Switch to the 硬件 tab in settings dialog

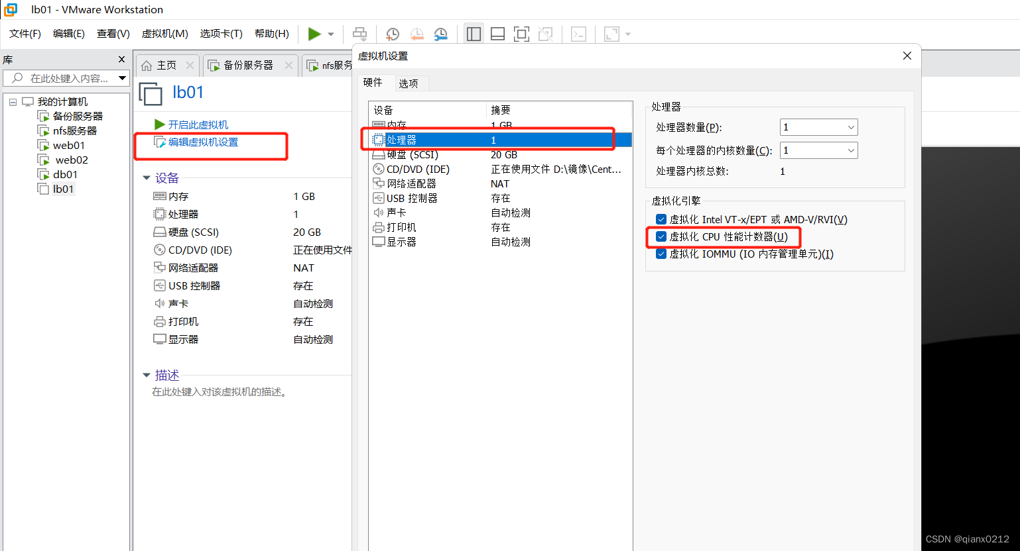pos(373,82)
